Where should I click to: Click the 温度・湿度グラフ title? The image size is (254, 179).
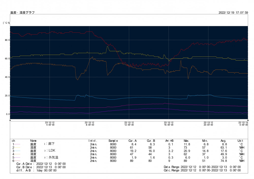coord(22,12)
